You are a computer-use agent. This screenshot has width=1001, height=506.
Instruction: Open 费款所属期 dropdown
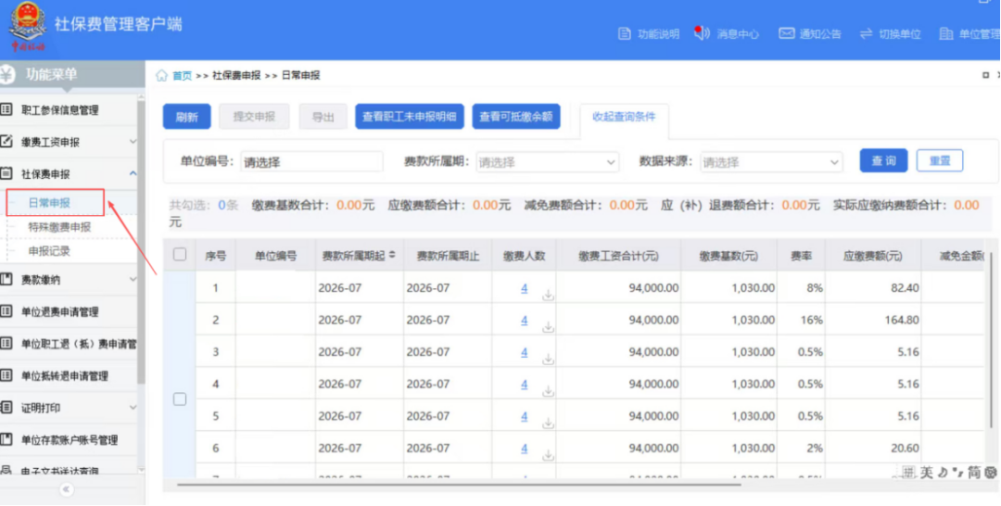pos(548,162)
